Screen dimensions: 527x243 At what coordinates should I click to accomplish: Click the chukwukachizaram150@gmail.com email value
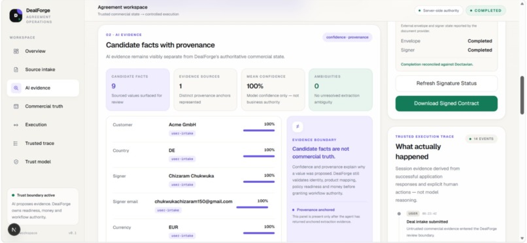click(x=194, y=201)
